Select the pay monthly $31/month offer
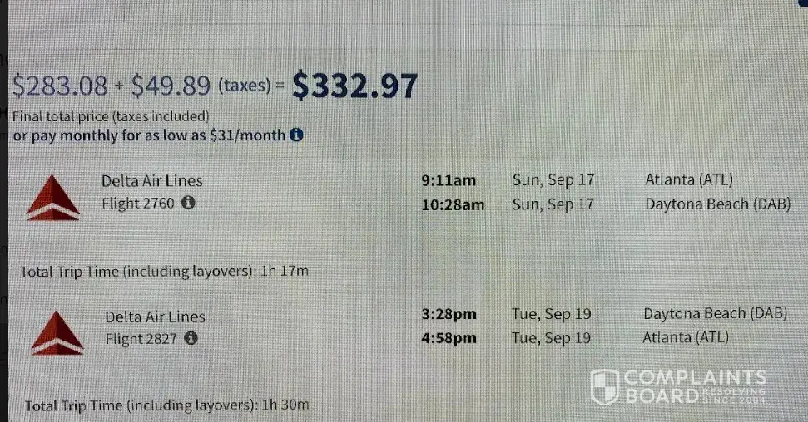This screenshot has width=808, height=422. coord(148,135)
